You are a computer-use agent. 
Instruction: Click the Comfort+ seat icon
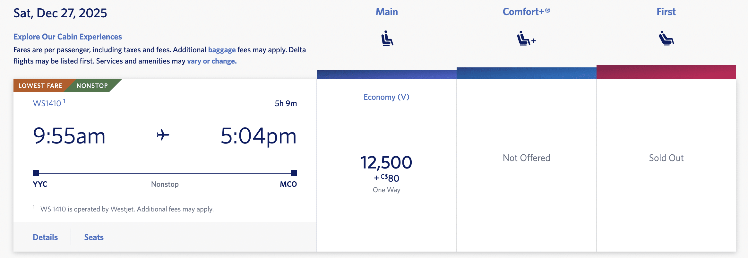point(526,39)
